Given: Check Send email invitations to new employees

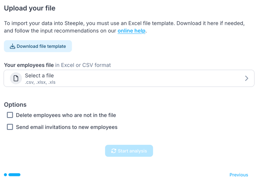Looking at the screenshot, I should tap(10, 127).
